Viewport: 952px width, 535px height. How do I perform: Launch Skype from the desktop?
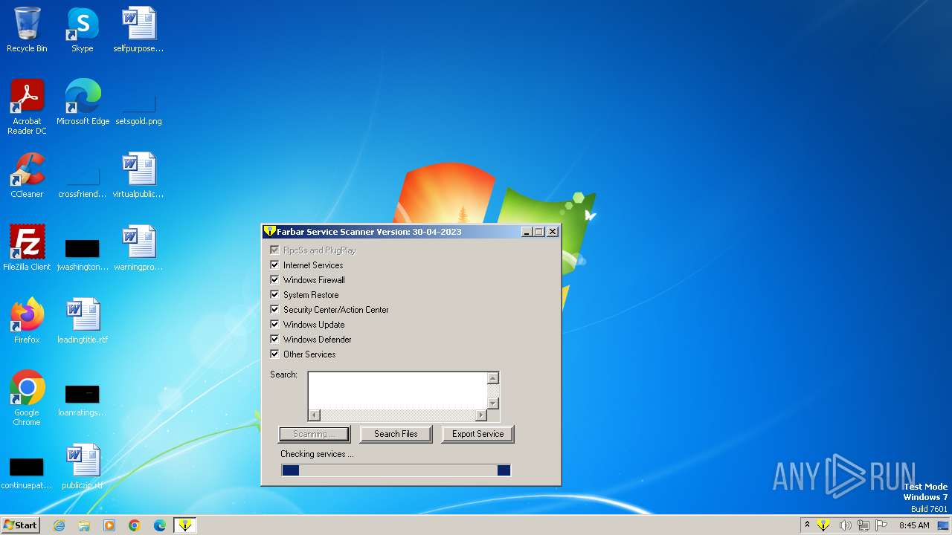coord(83,30)
